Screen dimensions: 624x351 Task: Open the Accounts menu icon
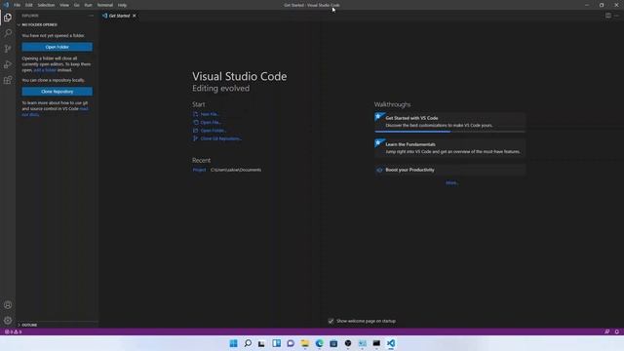8,305
